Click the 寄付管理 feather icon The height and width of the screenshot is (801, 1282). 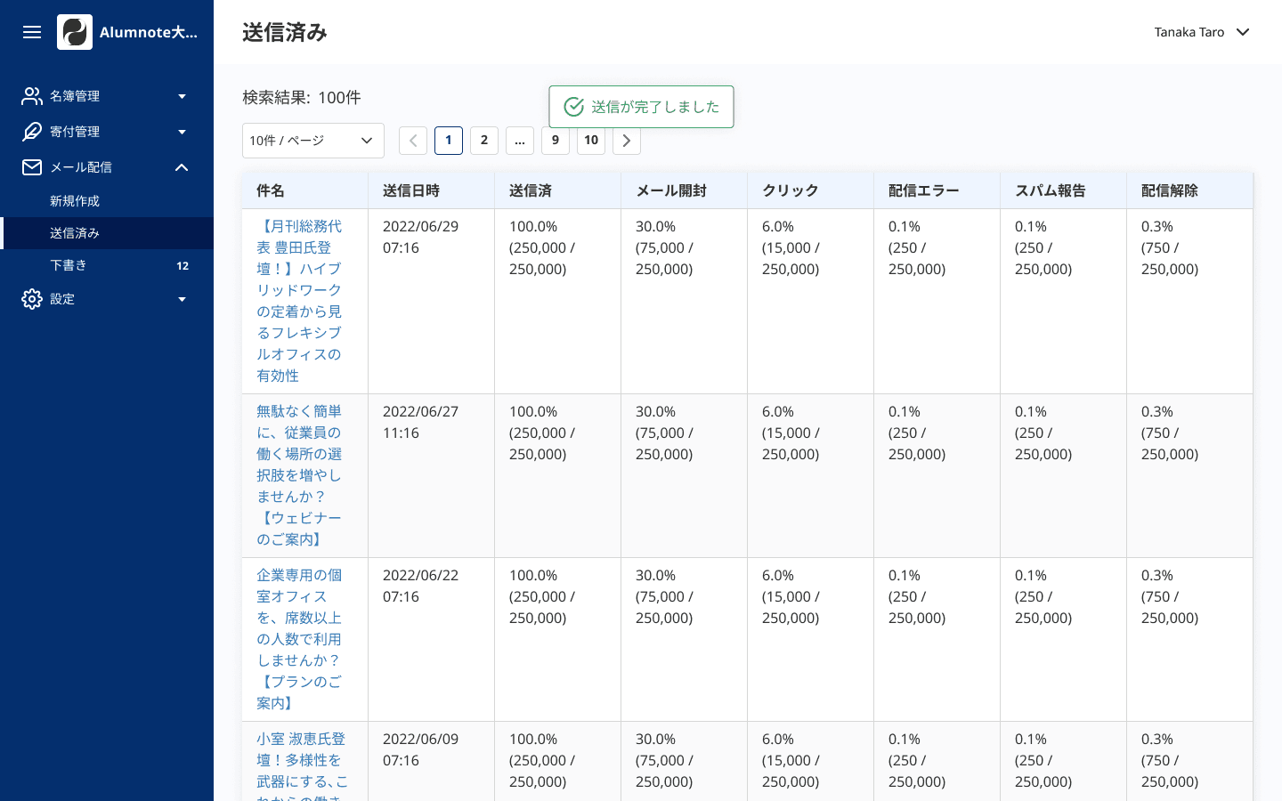[x=32, y=132]
